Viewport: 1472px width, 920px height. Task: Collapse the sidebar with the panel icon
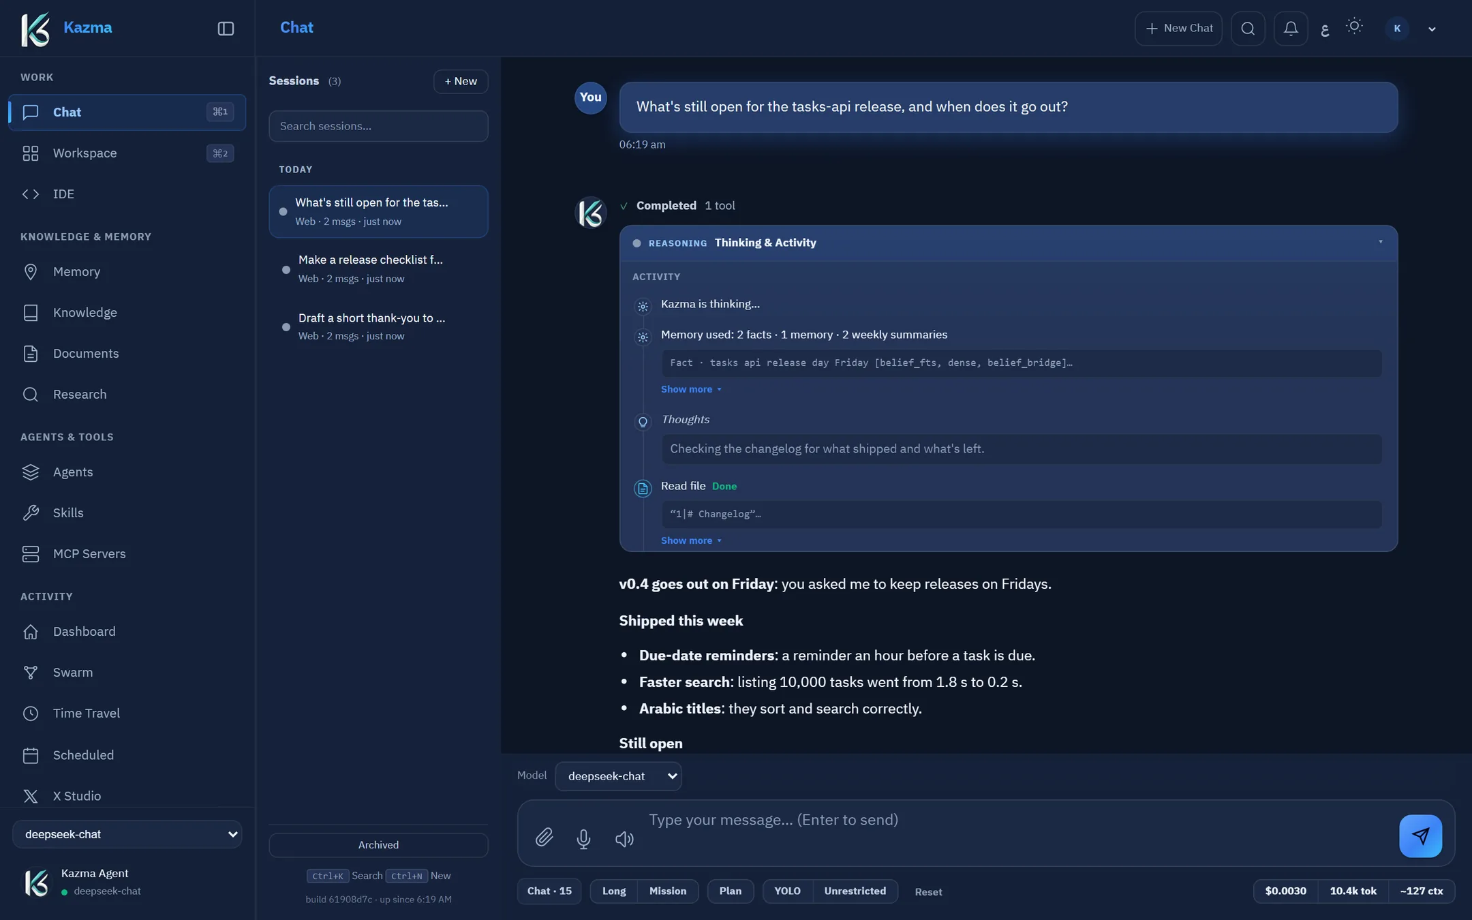click(x=226, y=29)
